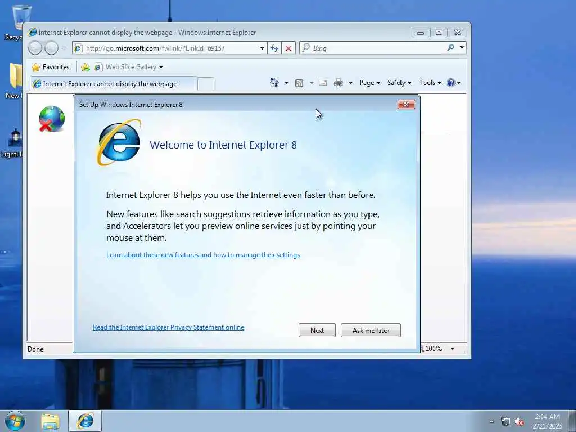The image size is (576, 432).
Task: Click the Next button in setup dialog
Action: click(x=317, y=331)
